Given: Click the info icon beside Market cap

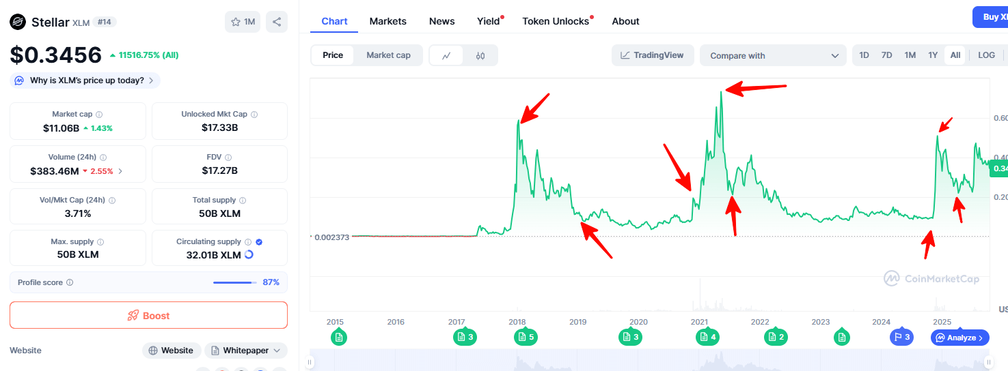Looking at the screenshot, I should coord(99,115).
